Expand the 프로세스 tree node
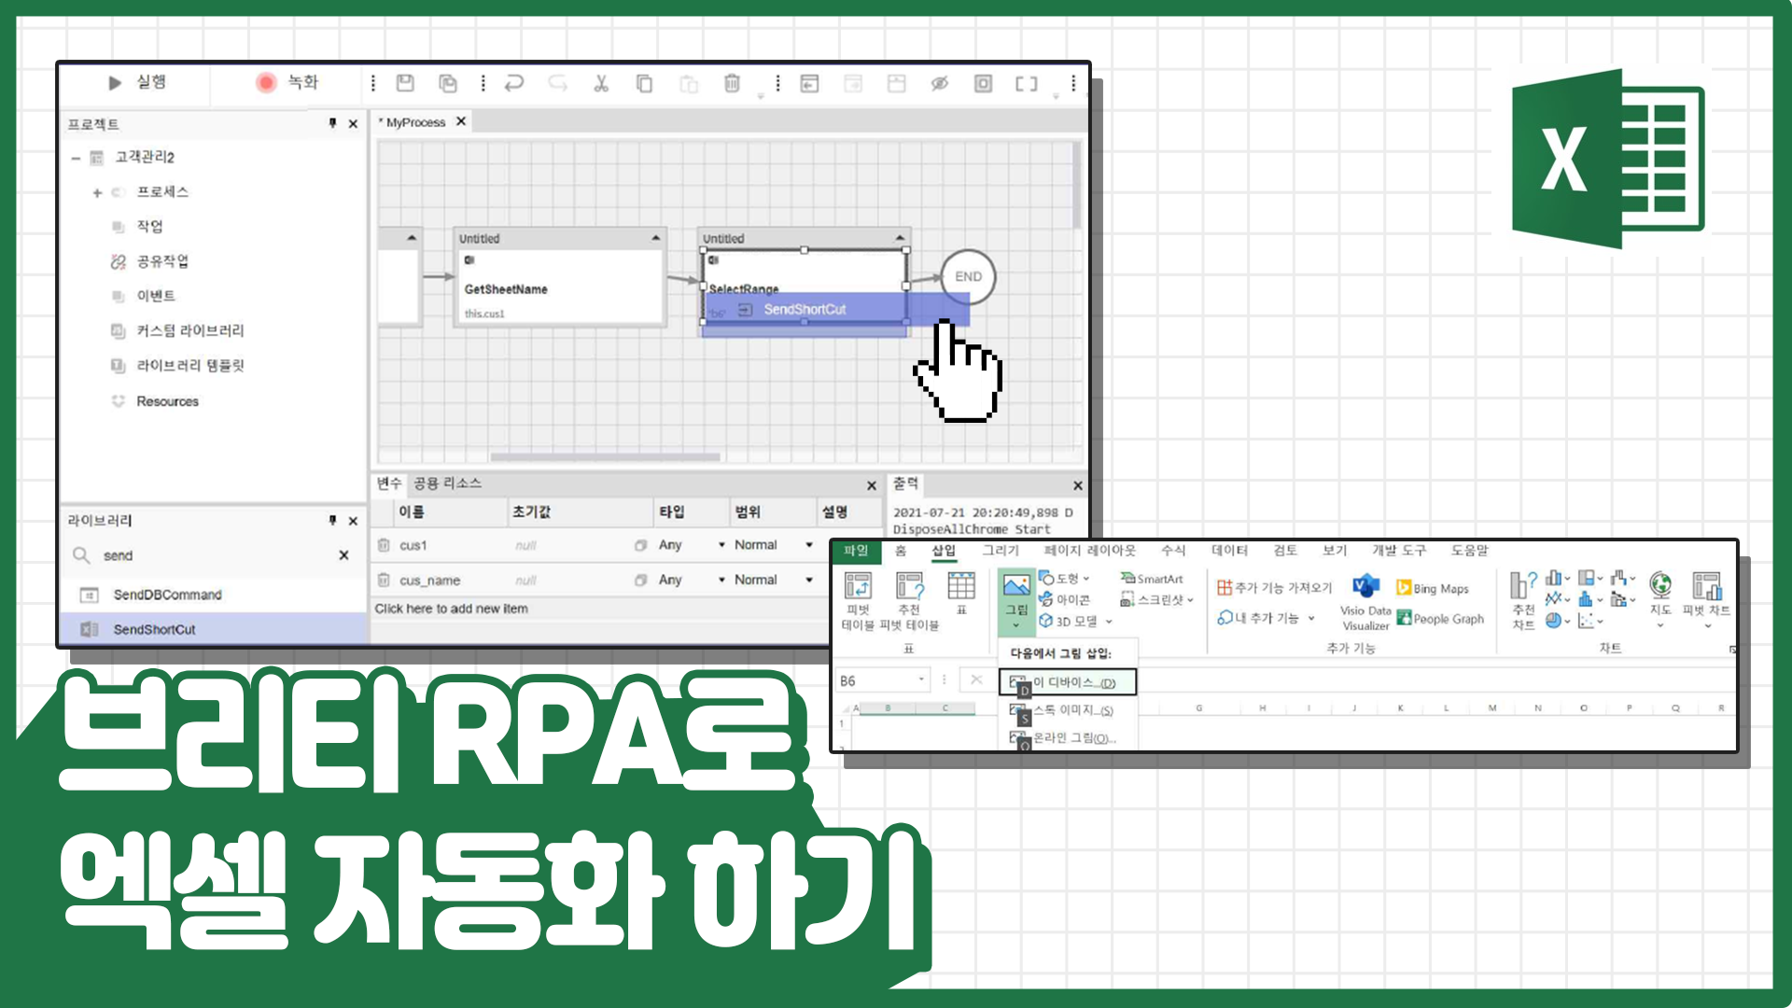 (97, 192)
